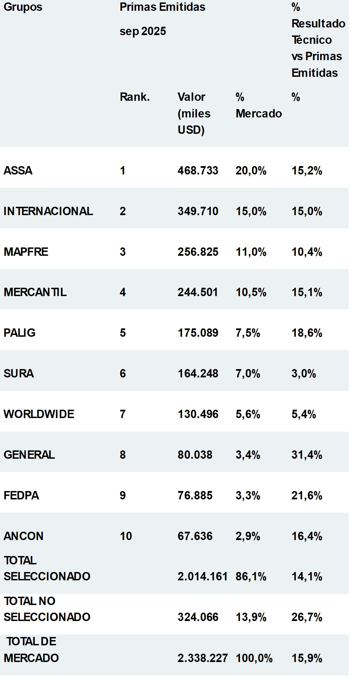350x678 pixels.
Task: Click the Grupos column header
Action: pyautogui.click(x=23, y=7)
